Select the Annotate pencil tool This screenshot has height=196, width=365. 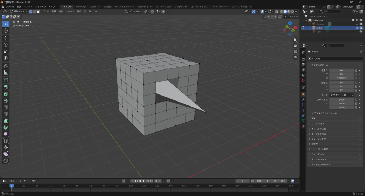pos(6,66)
